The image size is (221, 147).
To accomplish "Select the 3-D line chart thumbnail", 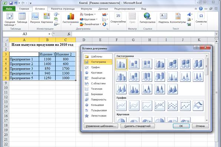I will [198, 106].
